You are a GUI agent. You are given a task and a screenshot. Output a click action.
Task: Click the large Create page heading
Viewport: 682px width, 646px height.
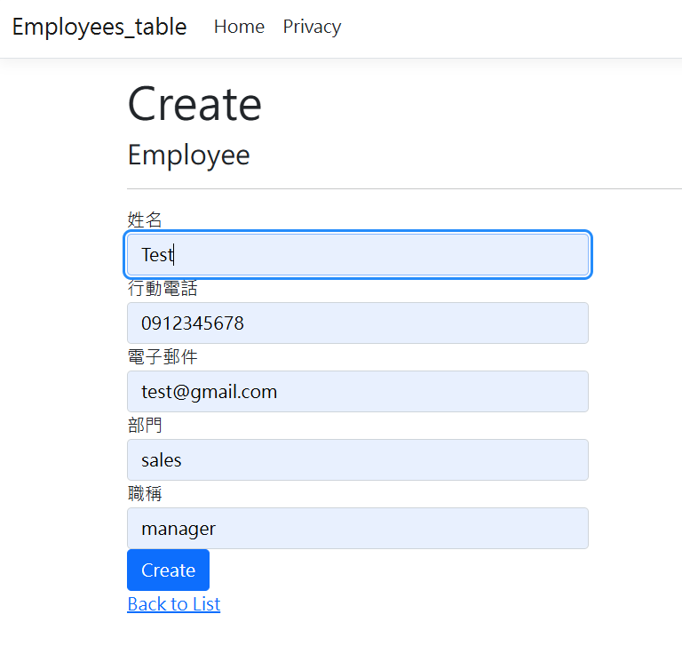[194, 104]
